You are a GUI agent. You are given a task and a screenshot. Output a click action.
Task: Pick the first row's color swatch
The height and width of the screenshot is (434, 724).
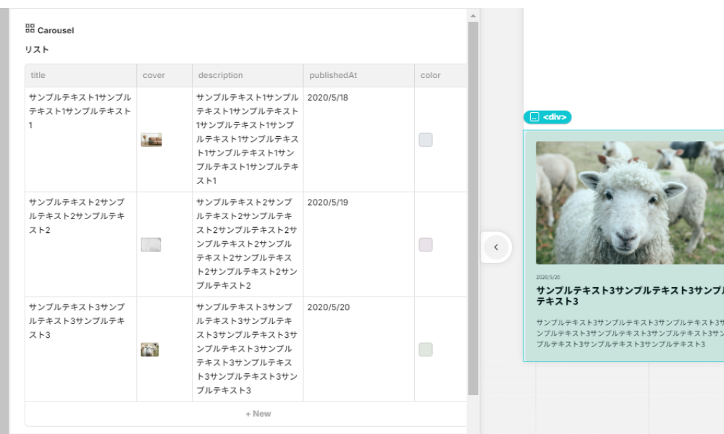tap(426, 140)
